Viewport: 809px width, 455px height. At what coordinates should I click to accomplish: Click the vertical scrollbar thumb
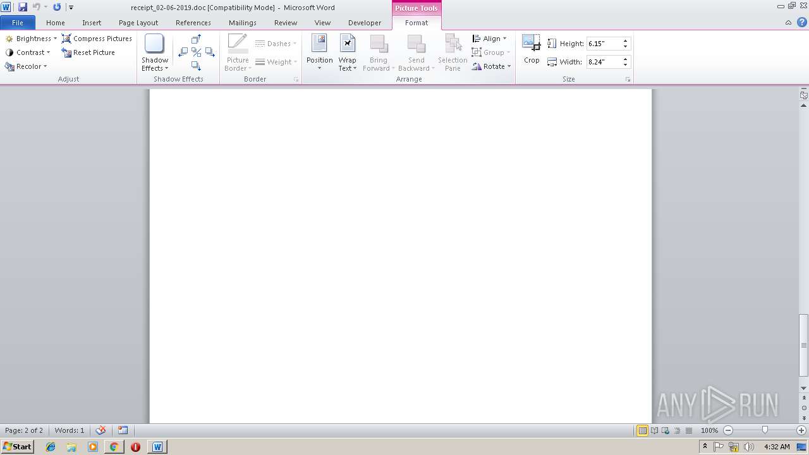[804, 345]
